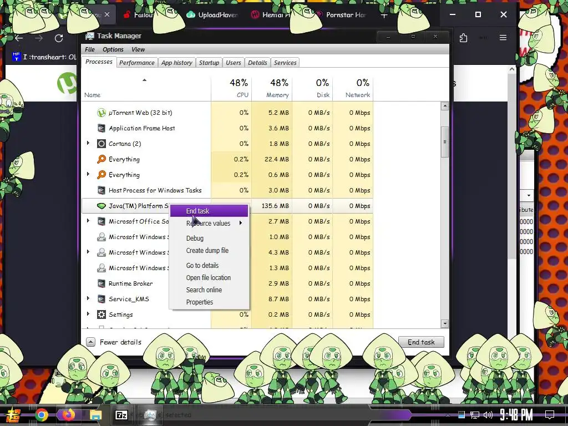Click the browser reload icon
Viewport: 568px width, 426px height.
click(59, 38)
